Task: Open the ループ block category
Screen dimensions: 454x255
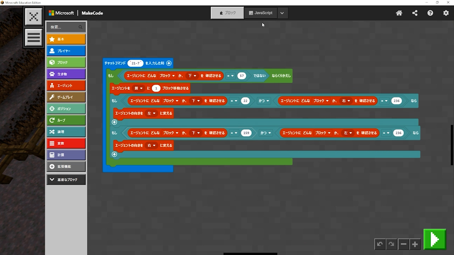Action: pyautogui.click(x=66, y=120)
